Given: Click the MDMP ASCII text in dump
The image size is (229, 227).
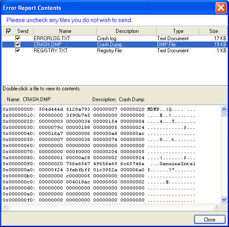Looking at the screenshot, I should (154, 109).
